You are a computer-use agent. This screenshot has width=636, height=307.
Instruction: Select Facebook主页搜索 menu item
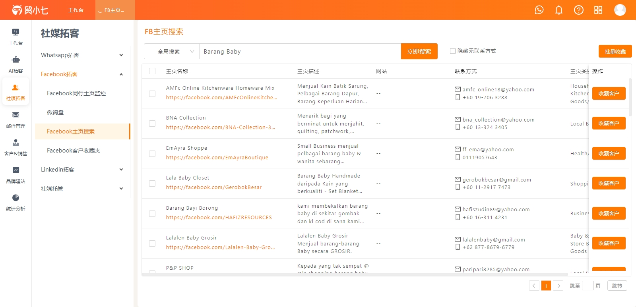point(82,131)
